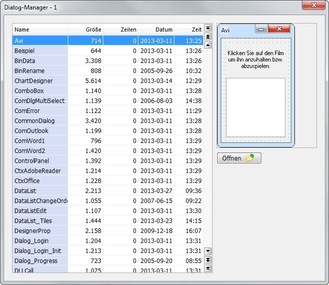Click the jump-to-top scroll arrow
This screenshot has width=329, height=285.
pyautogui.click(x=208, y=27)
